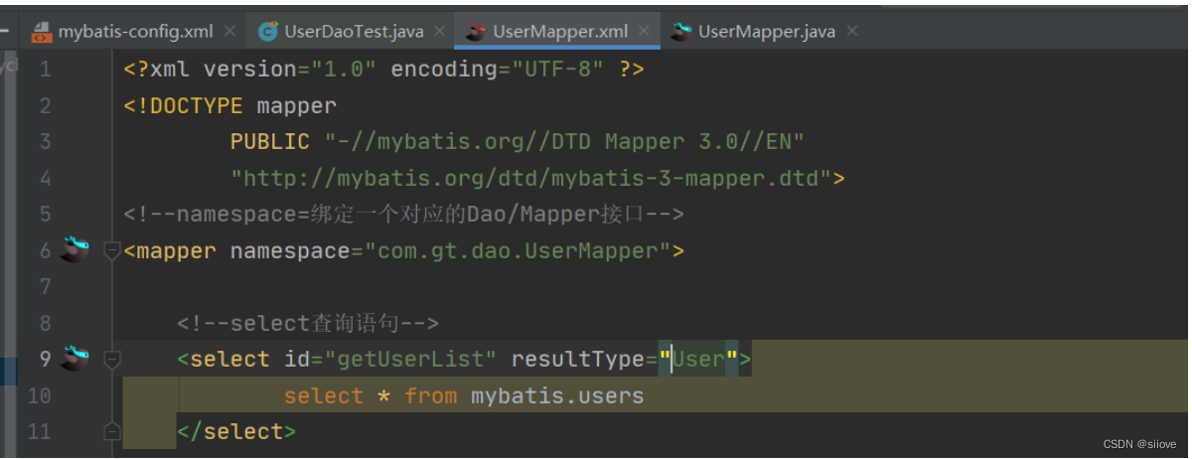Click the mybatis-3-mapper.dtd URL string

[x=530, y=179]
